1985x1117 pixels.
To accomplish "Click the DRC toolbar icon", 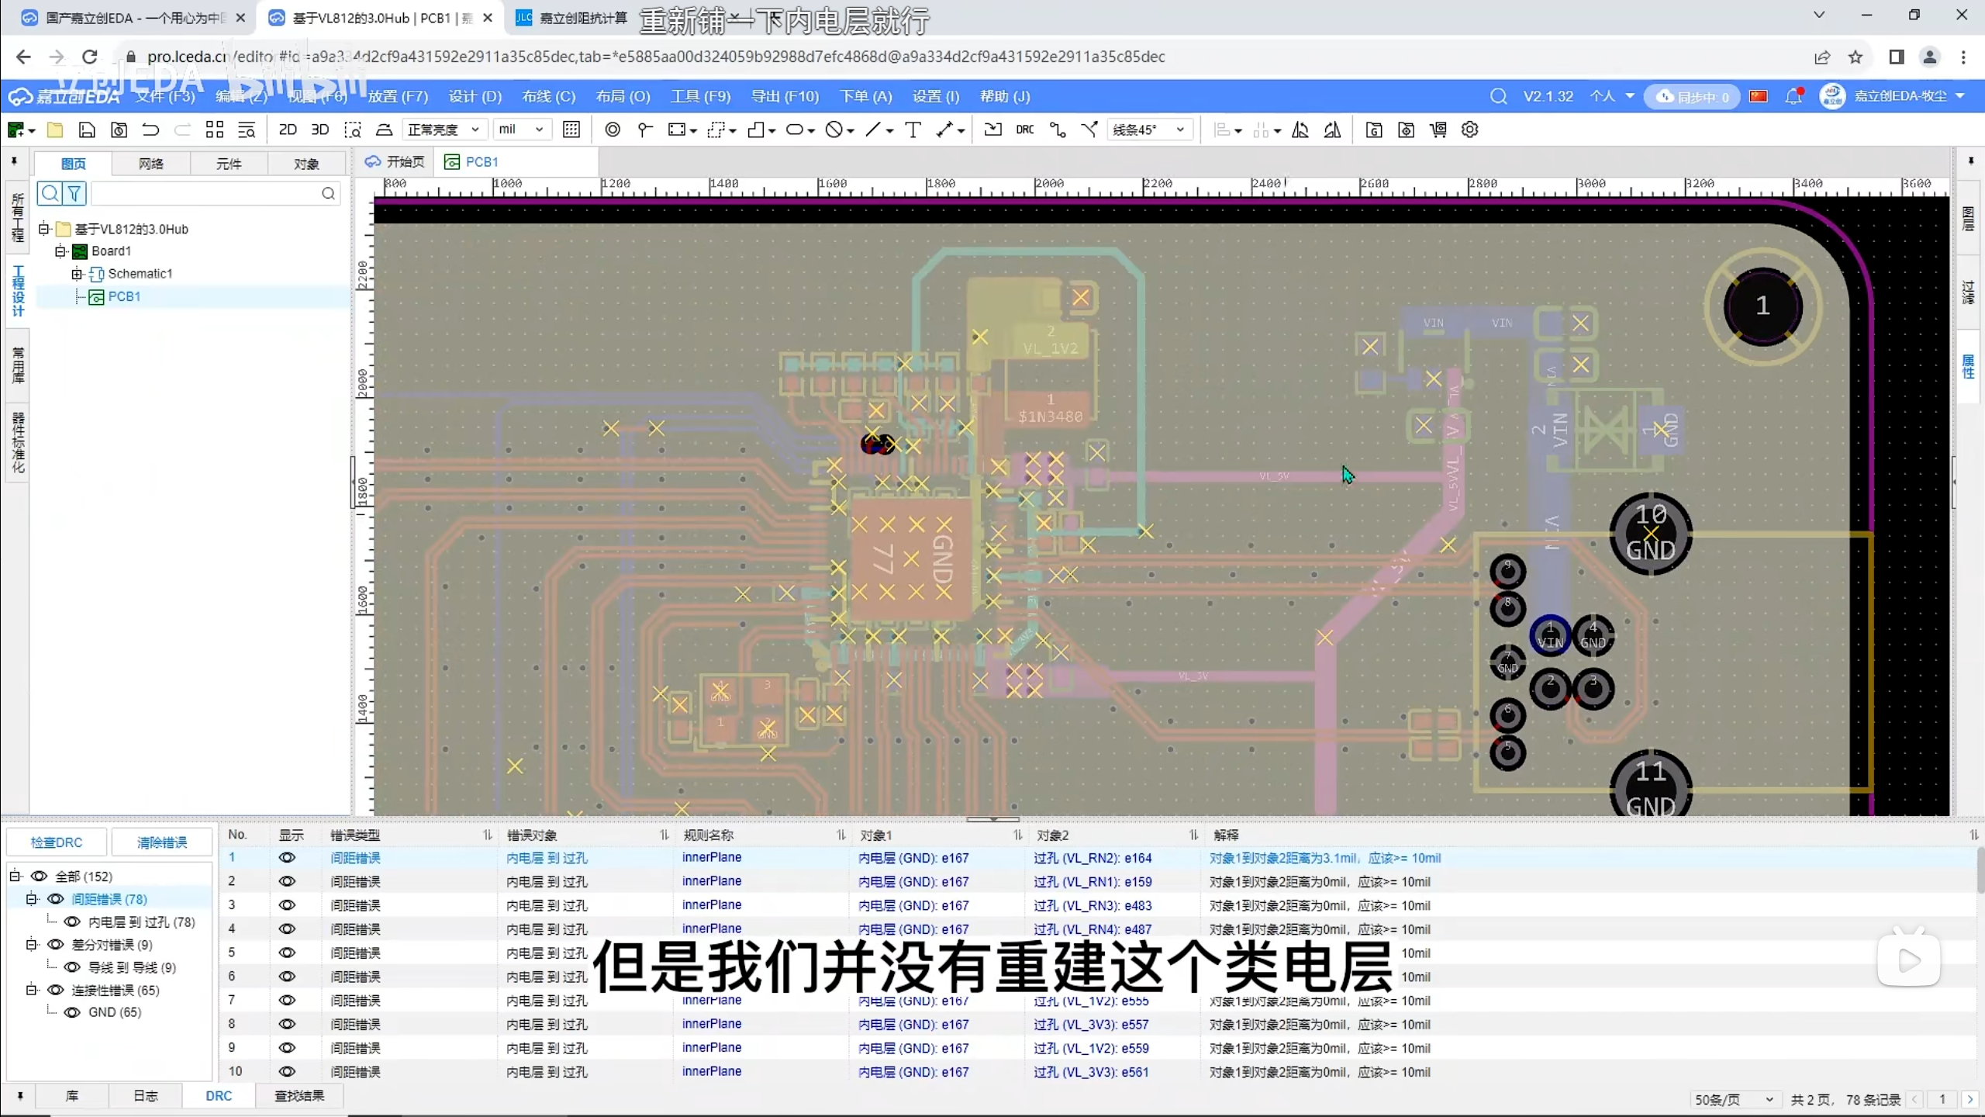I will [x=1024, y=130].
